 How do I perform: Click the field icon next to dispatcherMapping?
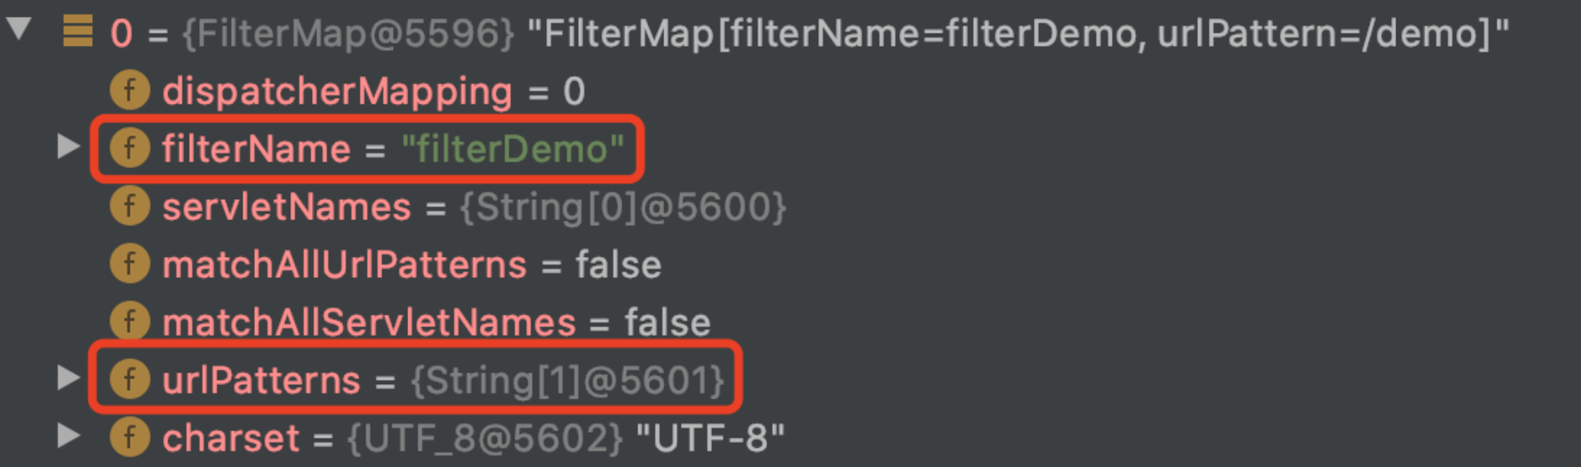point(130,90)
